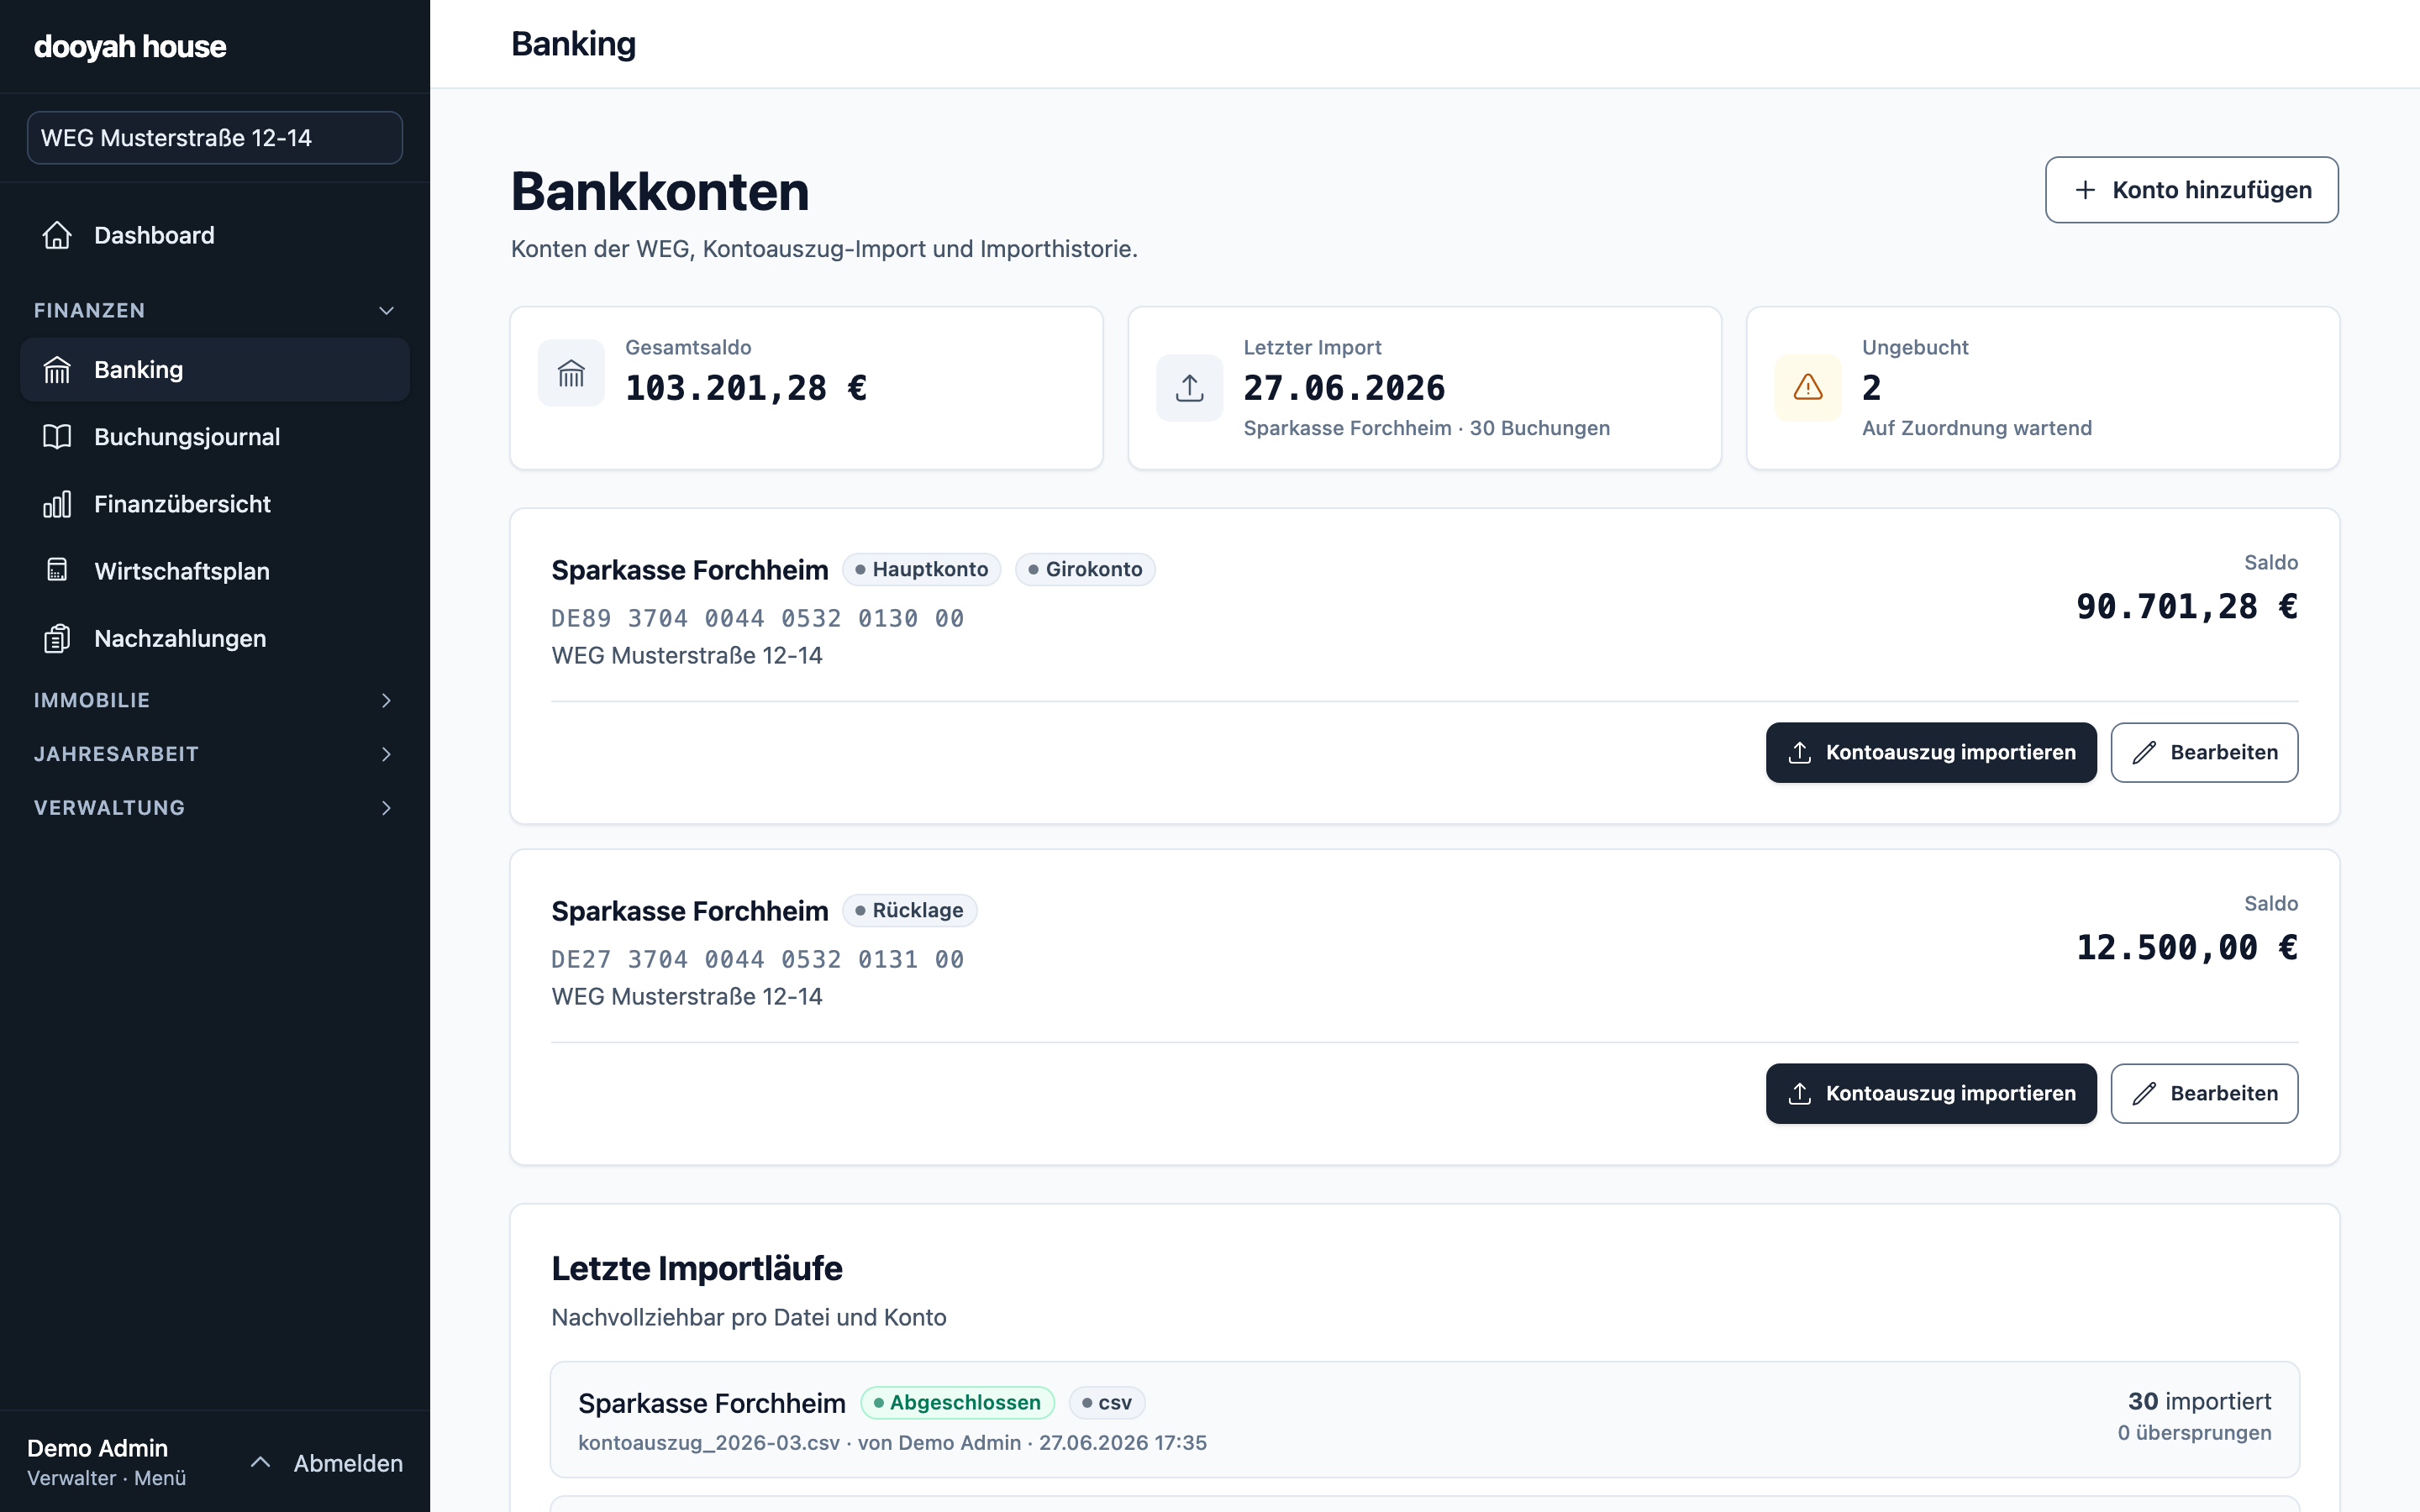
Task: Expand the JAHRESARBEIT section chevron
Action: [x=386, y=754]
